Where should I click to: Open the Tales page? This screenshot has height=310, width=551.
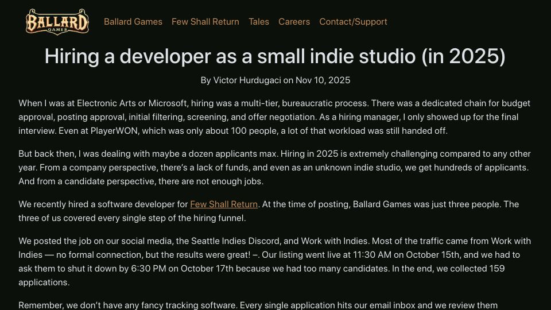click(259, 22)
